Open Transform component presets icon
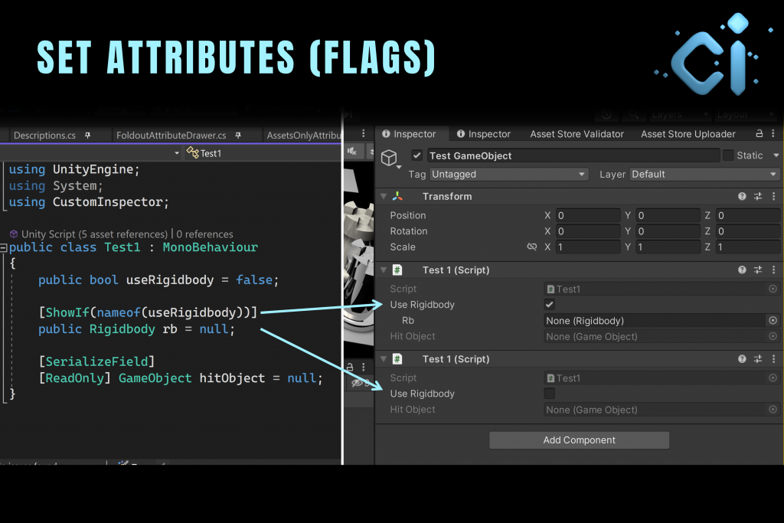The height and width of the screenshot is (523, 784). pyautogui.click(x=758, y=197)
